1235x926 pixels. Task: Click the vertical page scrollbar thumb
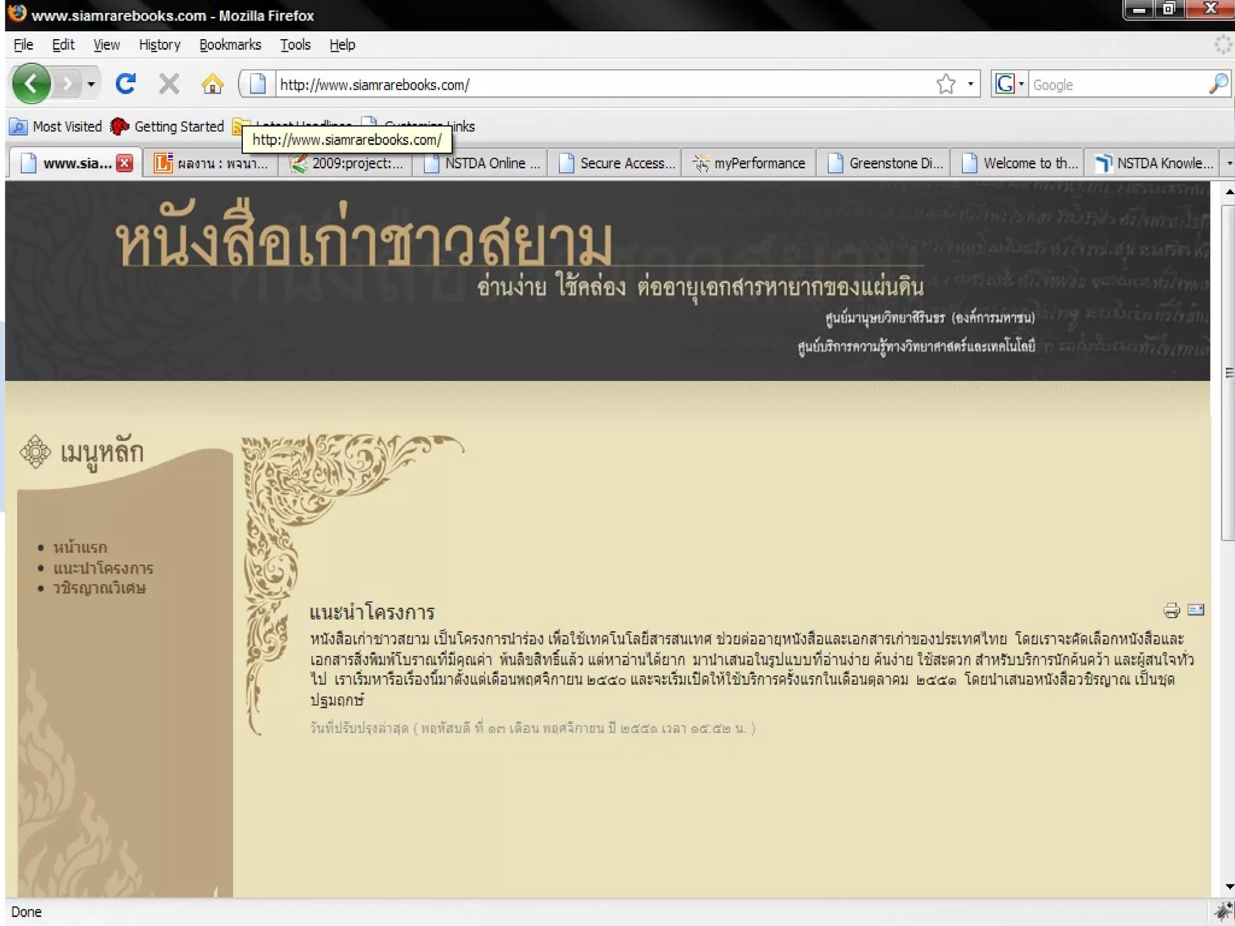[1228, 373]
